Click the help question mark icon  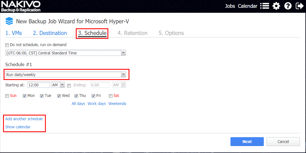coord(288,6)
